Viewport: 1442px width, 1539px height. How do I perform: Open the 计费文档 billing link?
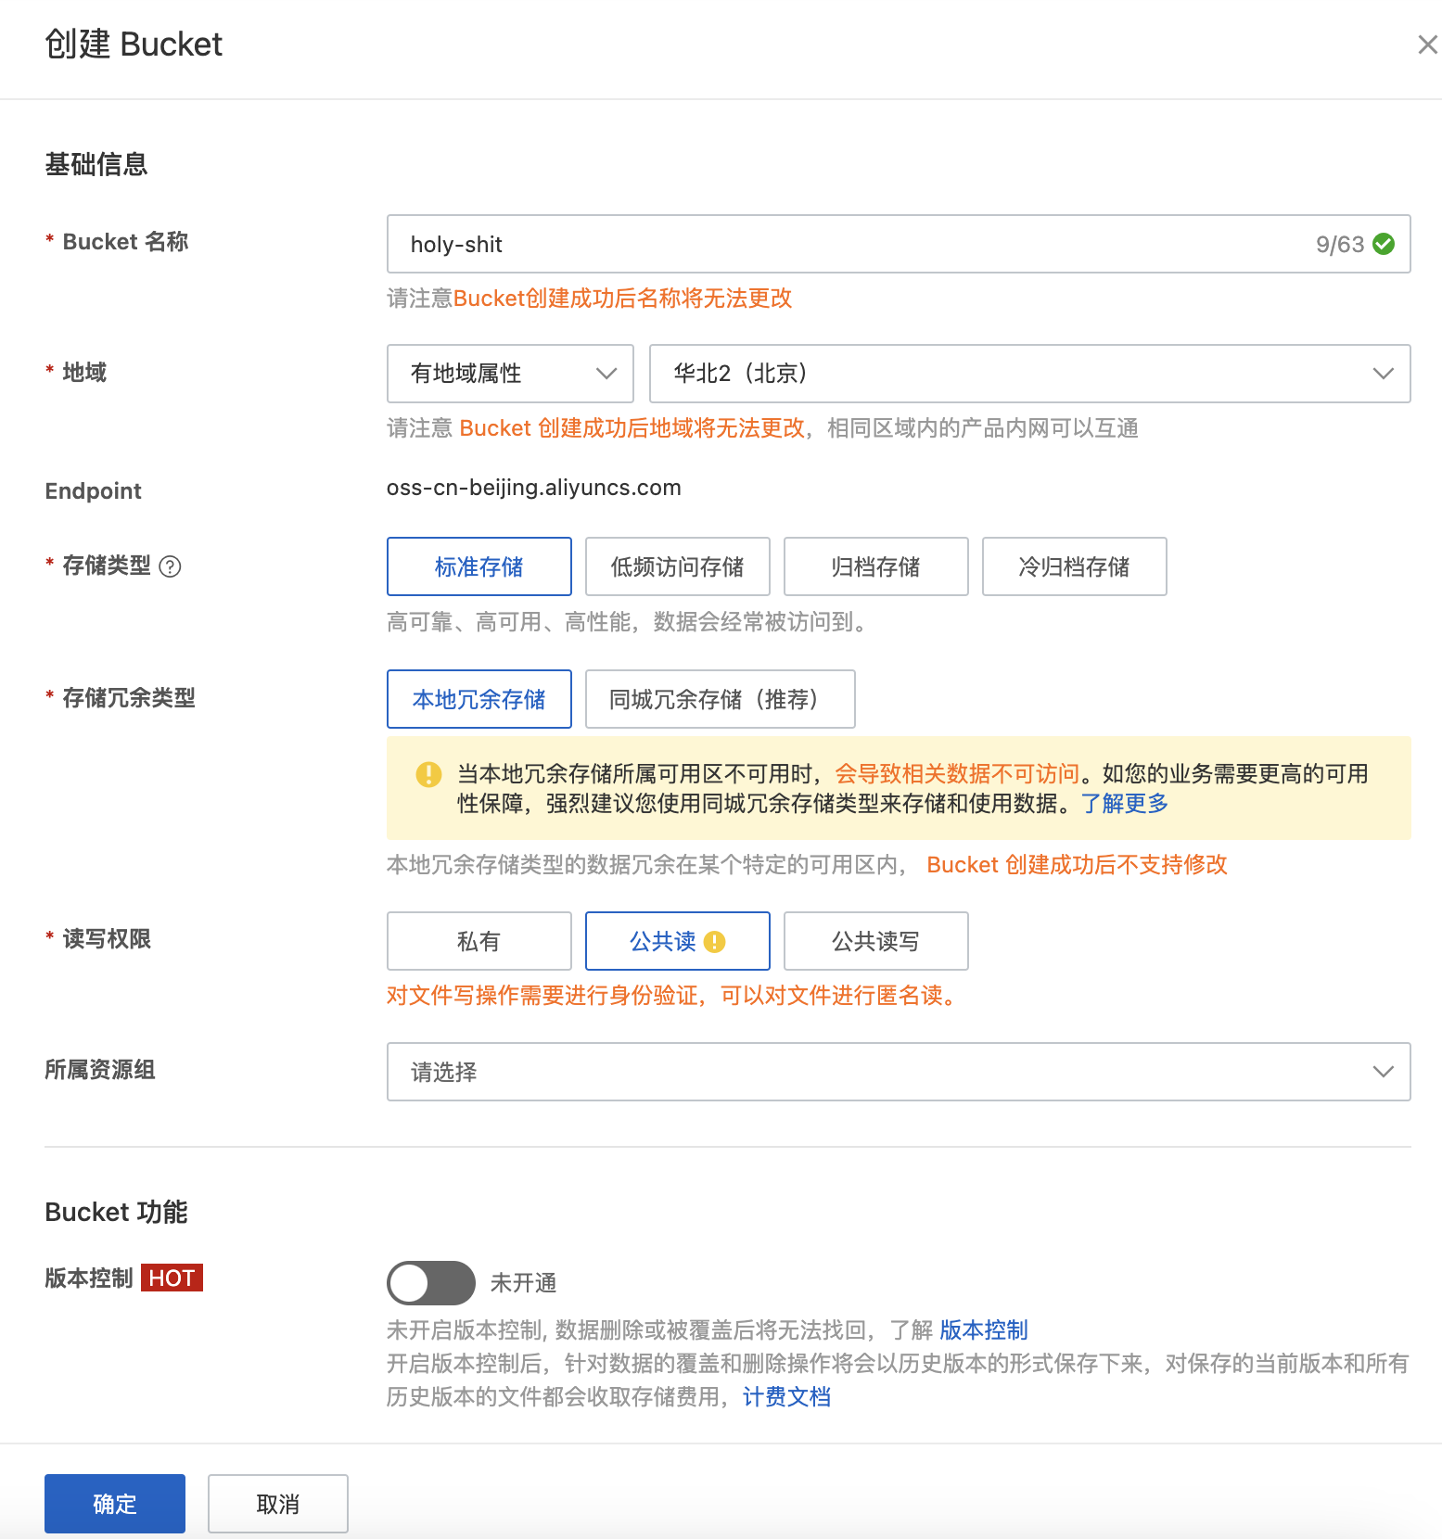[x=786, y=1397]
